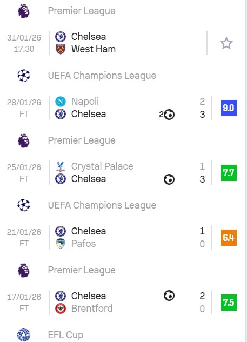Click the Pafos club crest
The height and width of the screenshot is (342, 247).
pyautogui.click(x=61, y=244)
